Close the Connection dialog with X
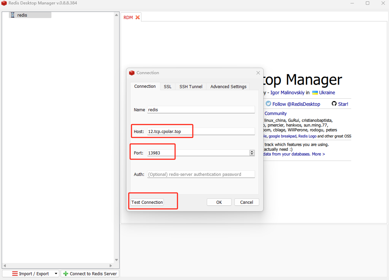This screenshot has width=389, height=280. pyautogui.click(x=258, y=73)
